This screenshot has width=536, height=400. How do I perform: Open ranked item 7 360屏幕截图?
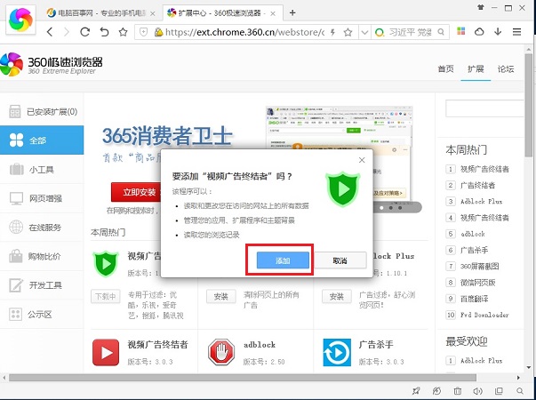pyautogui.click(x=479, y=267)
